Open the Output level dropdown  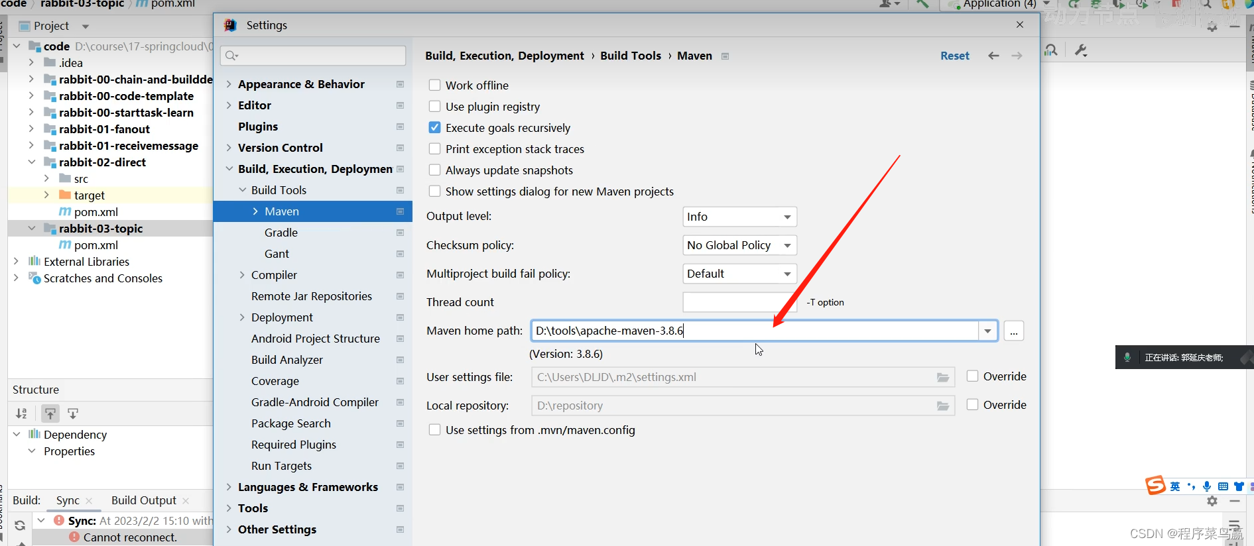(739, 217)
